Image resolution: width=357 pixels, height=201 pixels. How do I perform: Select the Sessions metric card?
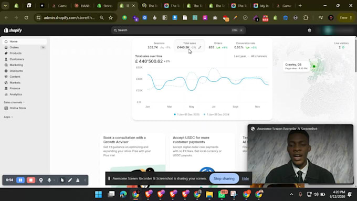(159, 46)
